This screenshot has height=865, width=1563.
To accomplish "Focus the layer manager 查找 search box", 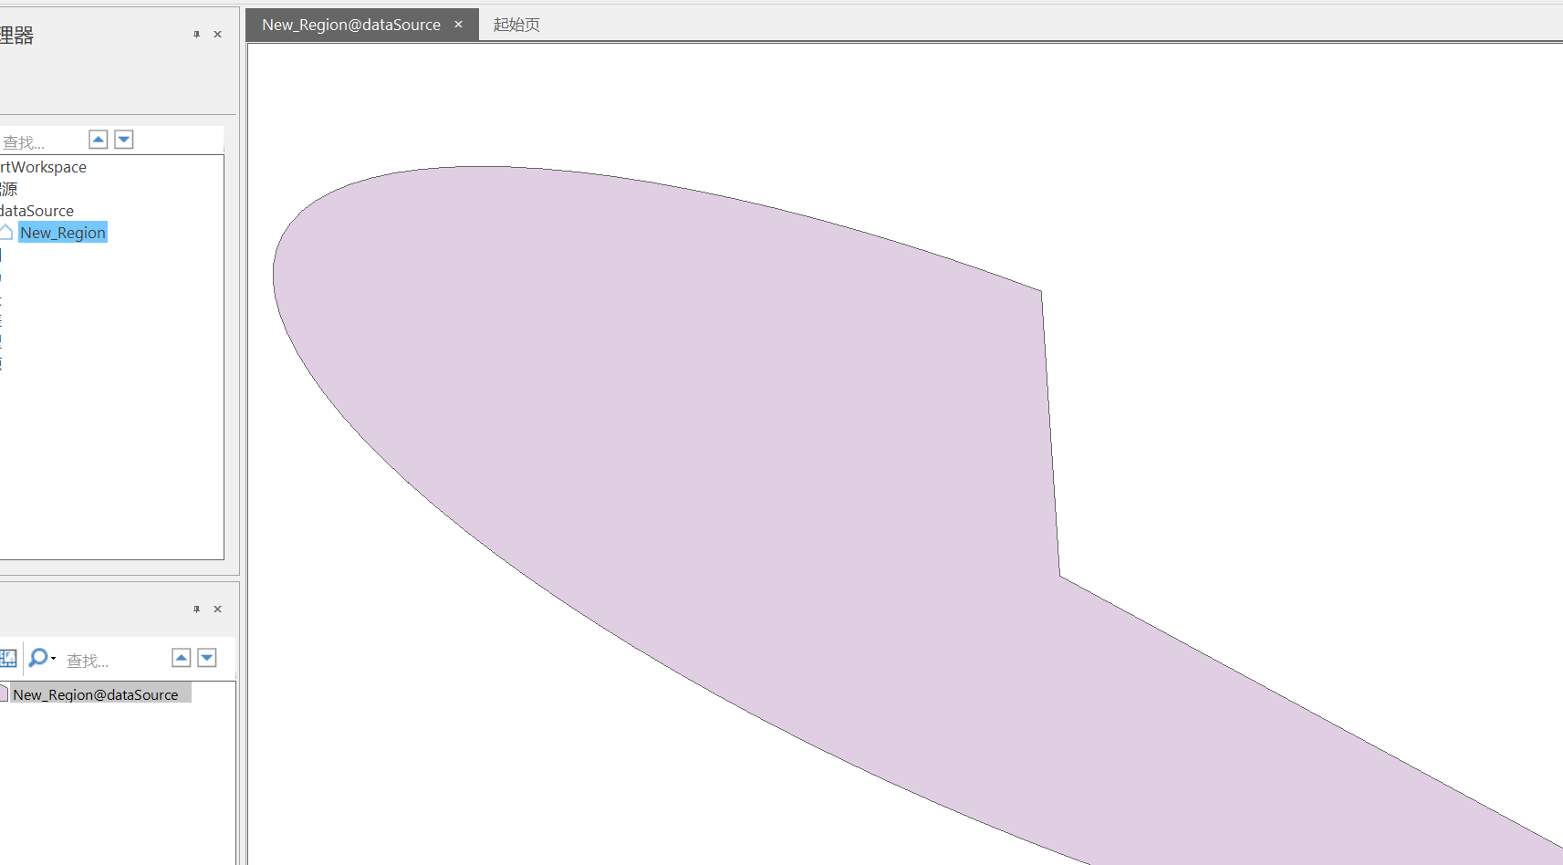I will [x=114, y=660].
